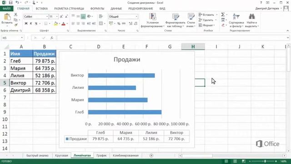The height and width of the screenshot is (164, 291).
Task: Switch to the ВСТАВКА ribbon tab
Action: pos(42,9)
